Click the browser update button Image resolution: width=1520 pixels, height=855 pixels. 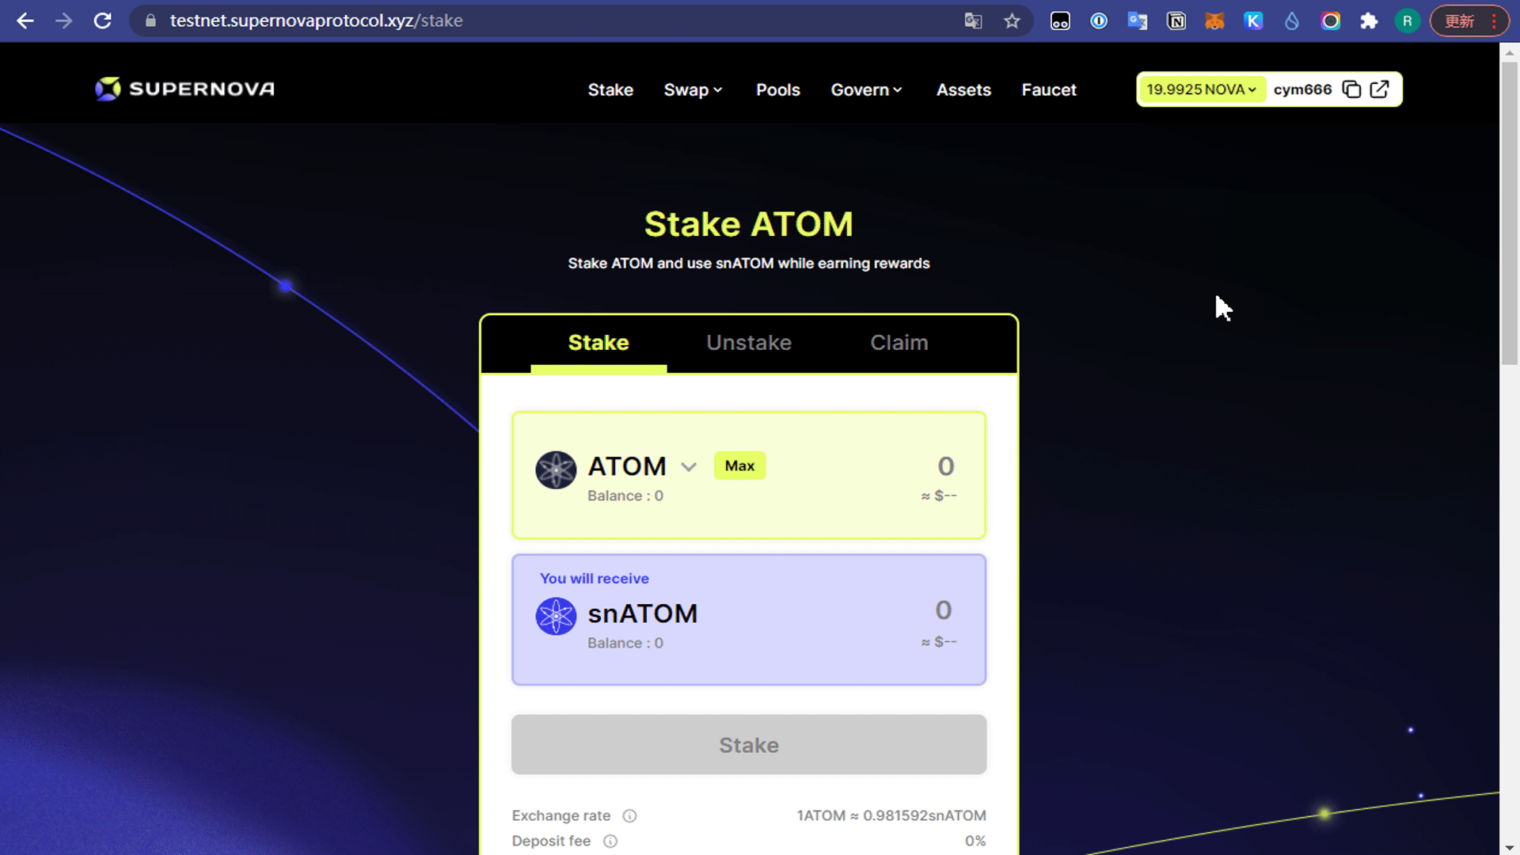point(1469,21)
